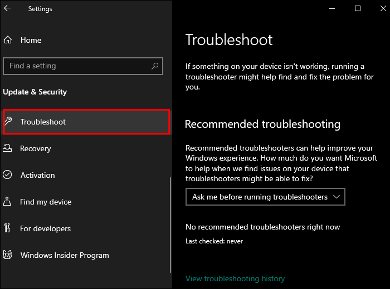Viewport: 390px width, 289px height.
Task: Click the Home house icon
Action: point(8,40)
